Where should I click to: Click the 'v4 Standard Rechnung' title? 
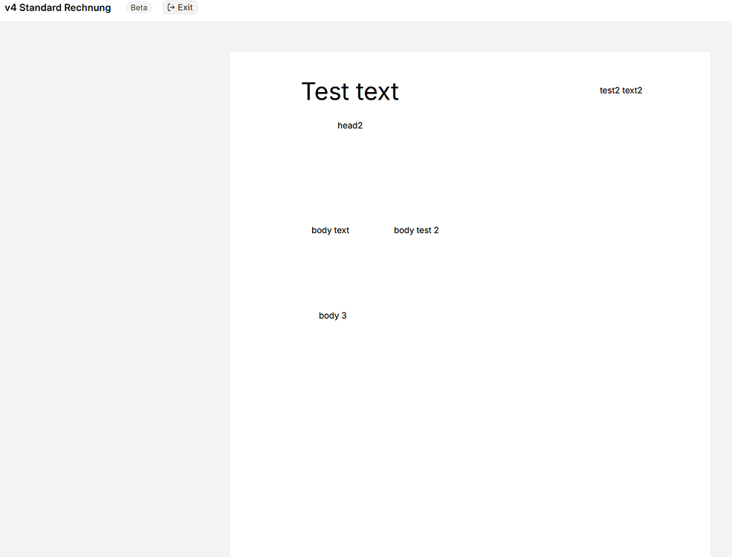(57, 7)
